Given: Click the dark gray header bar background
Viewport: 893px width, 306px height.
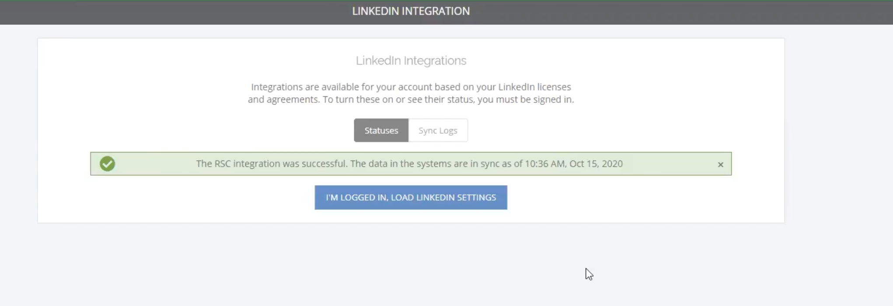Looking at the screenshot, I should [x=175, y=12].
